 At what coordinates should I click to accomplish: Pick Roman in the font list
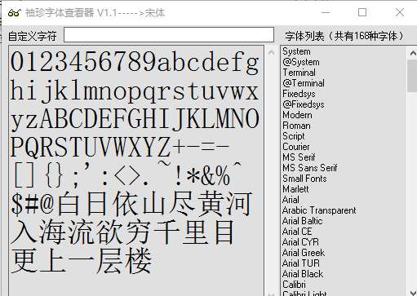click(x=296, y=126)
